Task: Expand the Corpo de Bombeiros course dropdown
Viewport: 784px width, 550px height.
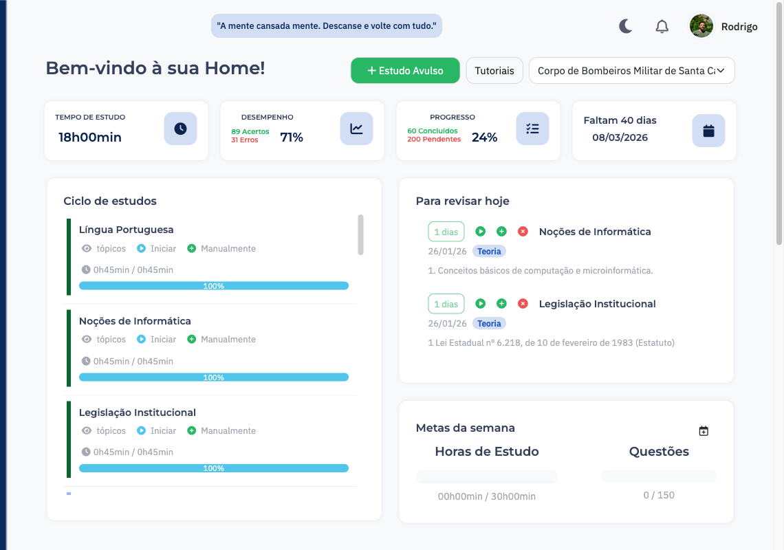Action: point(631,71)
